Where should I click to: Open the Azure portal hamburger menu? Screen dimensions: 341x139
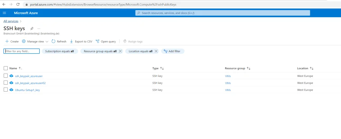[4, 13]
